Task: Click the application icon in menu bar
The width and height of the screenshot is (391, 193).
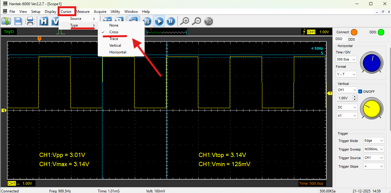Action: pos(5,12)
